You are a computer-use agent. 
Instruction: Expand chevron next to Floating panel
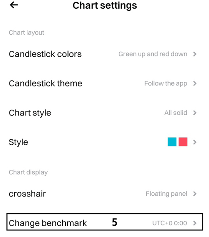(195, 194)
